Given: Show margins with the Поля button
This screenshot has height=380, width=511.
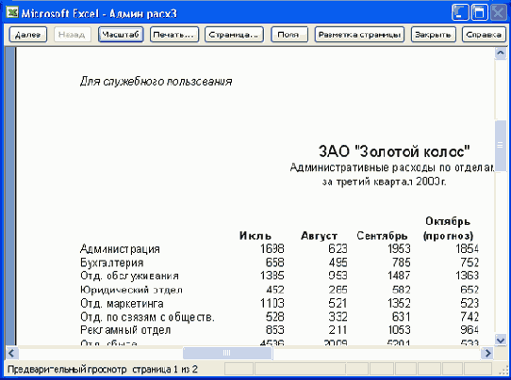Looking at the screenshot, I should (x=289, y=35).
